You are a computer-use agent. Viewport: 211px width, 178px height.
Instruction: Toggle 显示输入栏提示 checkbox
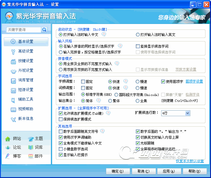click(x=61, y=155)
